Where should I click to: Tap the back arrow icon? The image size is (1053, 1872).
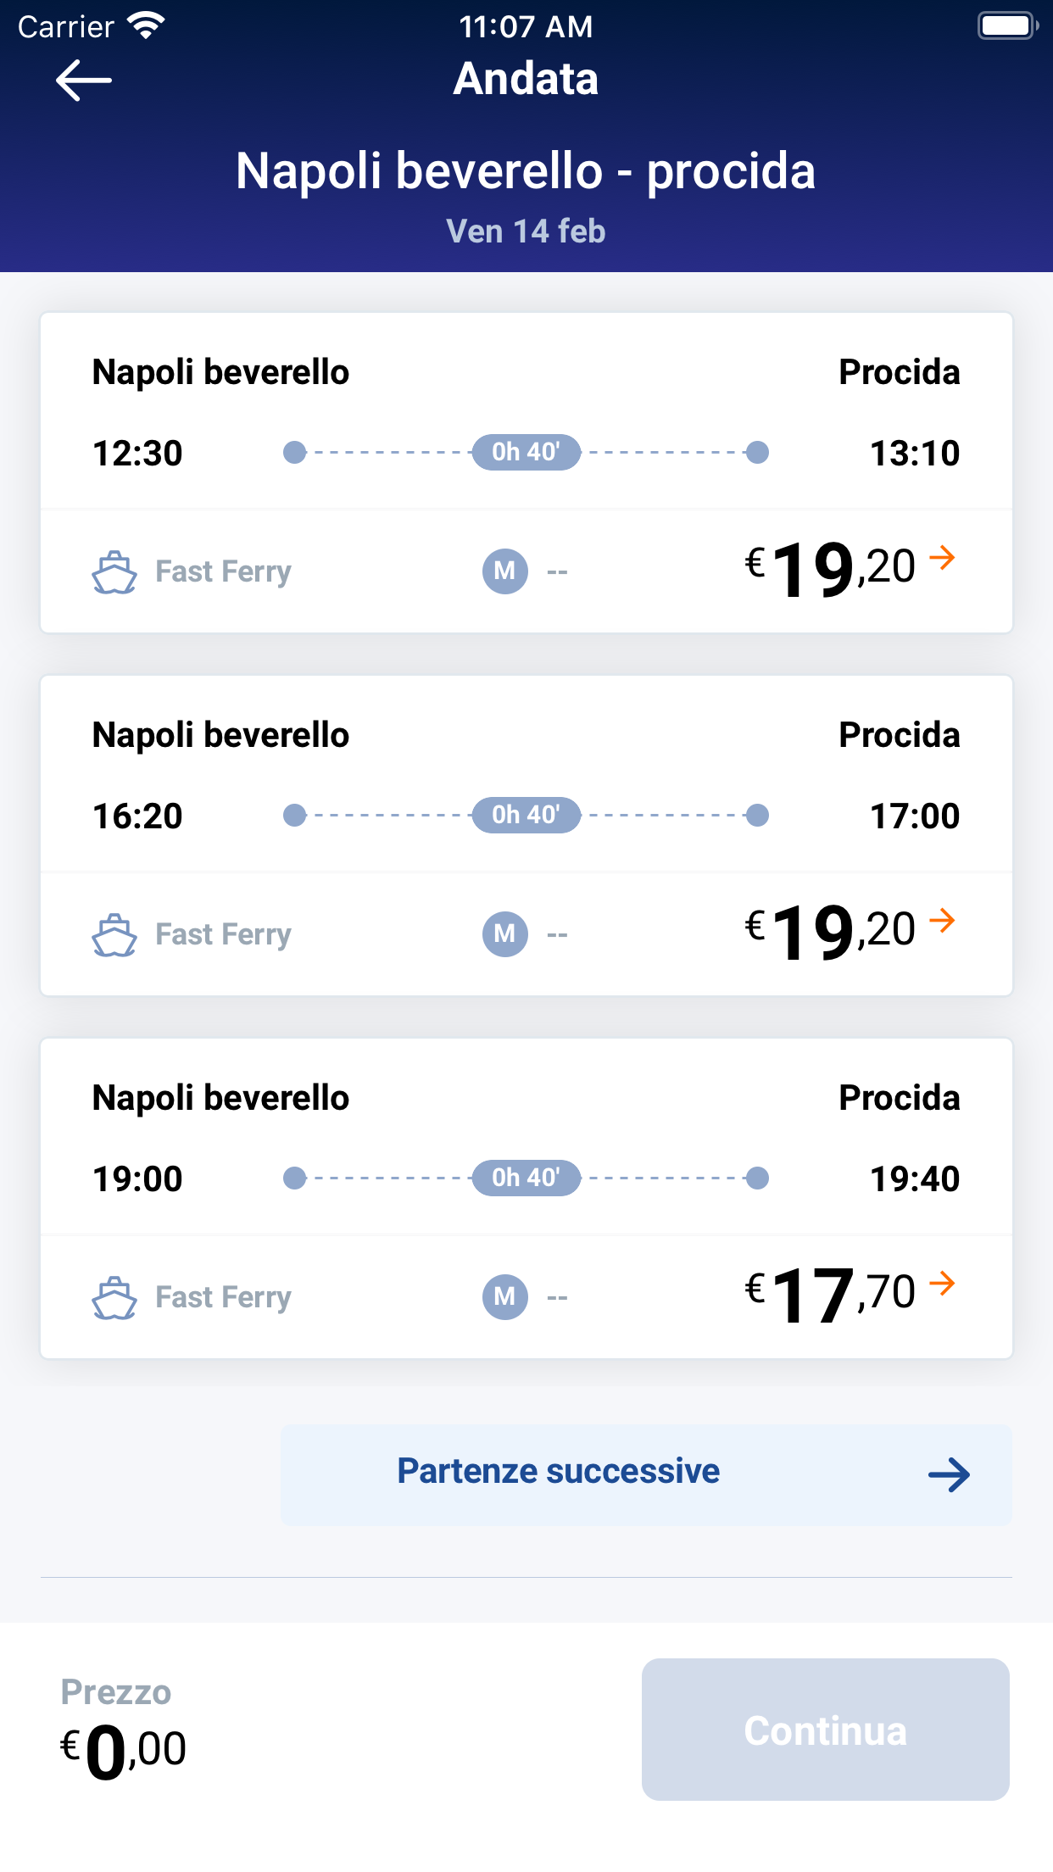83,81
